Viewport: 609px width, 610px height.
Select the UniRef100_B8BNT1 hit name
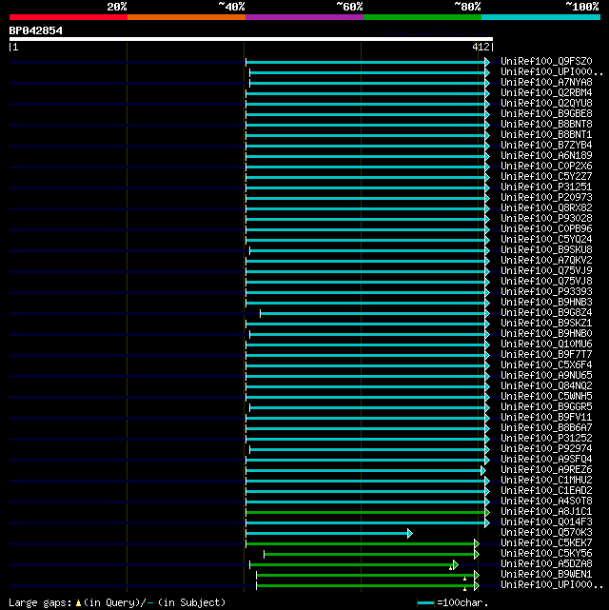click(x=546, y=135)
